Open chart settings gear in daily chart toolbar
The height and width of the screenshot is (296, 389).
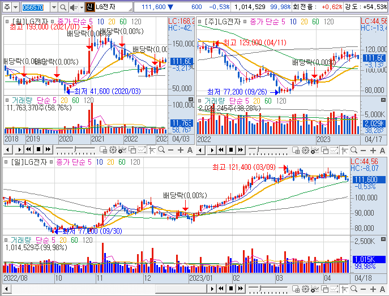pyautogui.click(x=305, y=289)
